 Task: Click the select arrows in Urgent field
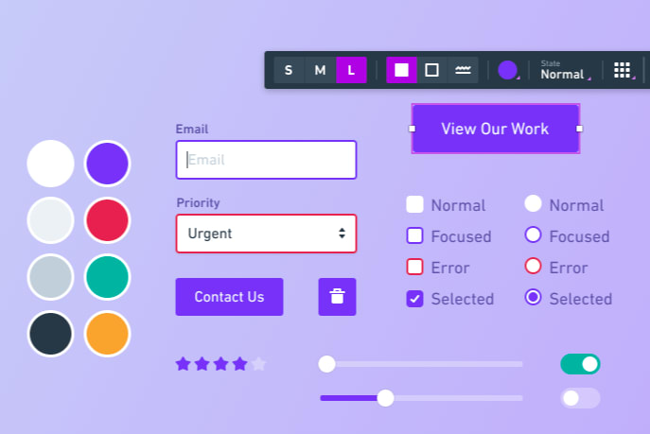click(x=342, y=234)
